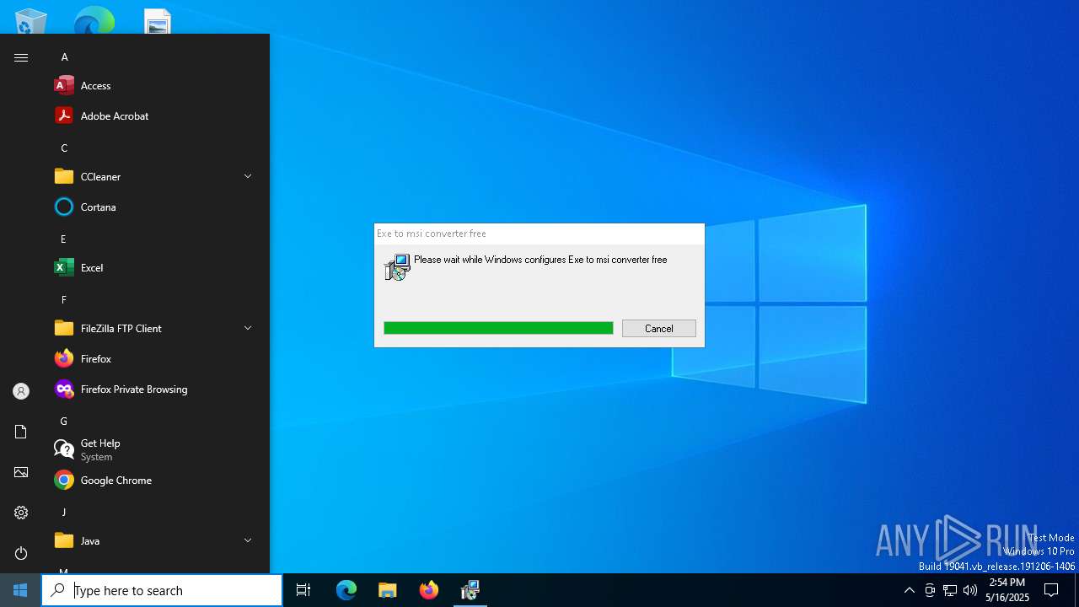The height and width of the screenshot is (607, 1079).
Task: Open the Java folder entry
Action: (155, 540)
